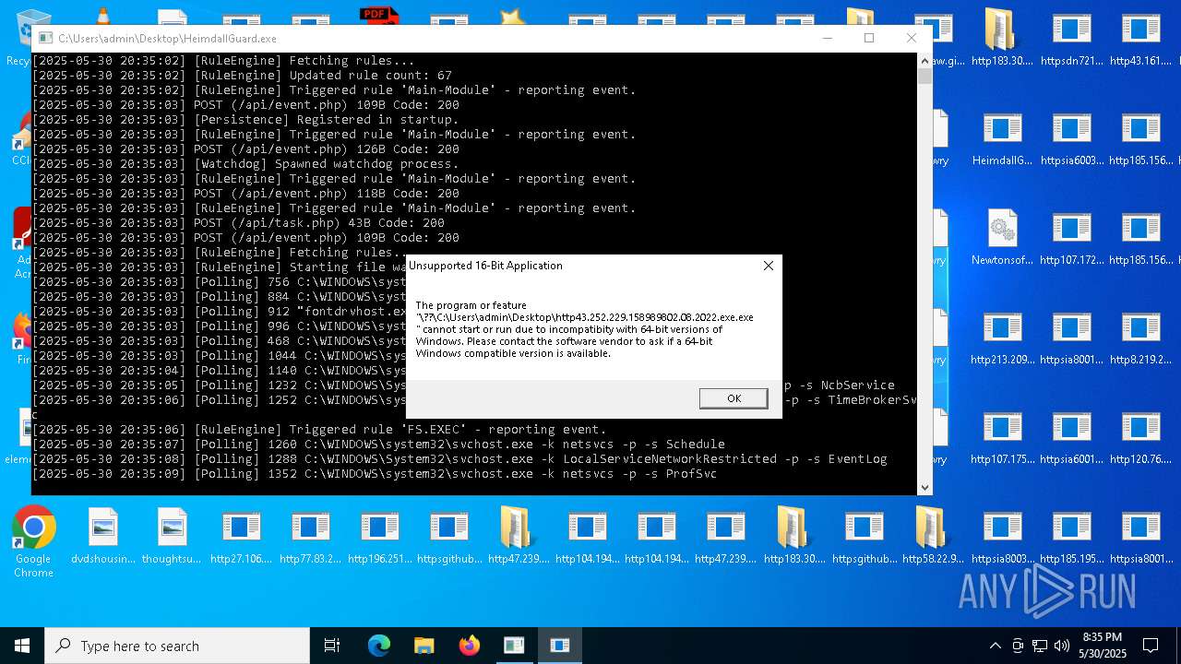Screen dimensions: 1181x664
Task: Click the 'Registered in startup.' log line
Action: tap(245, 120)
